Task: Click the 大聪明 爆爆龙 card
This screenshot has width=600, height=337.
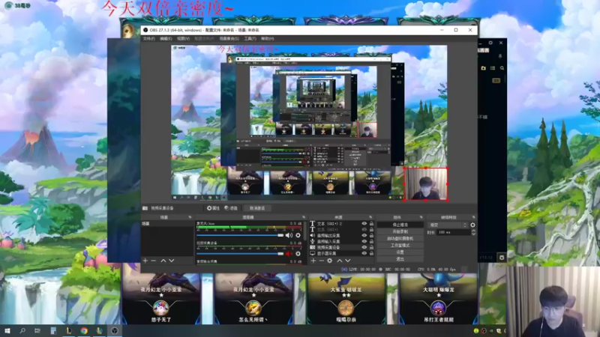Action: pos(439,298)
